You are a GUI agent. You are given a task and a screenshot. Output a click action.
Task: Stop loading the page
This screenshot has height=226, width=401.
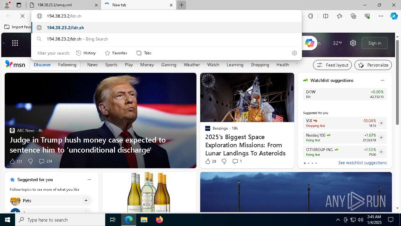[x=23, y=16]
